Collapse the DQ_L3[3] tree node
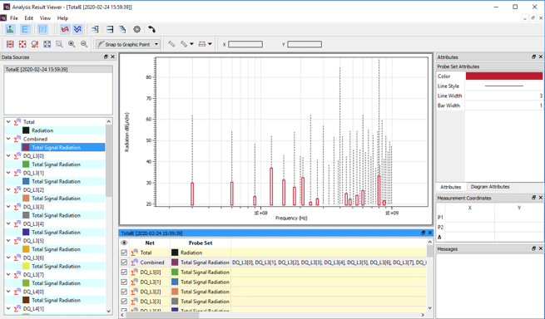 8,207
